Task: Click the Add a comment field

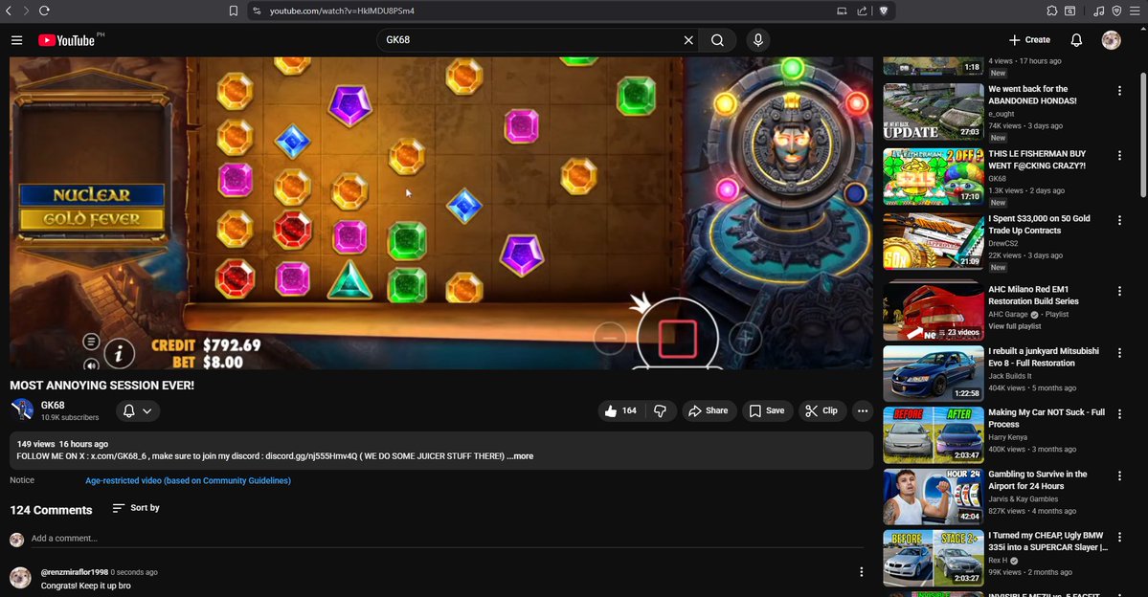Action: [x=446, y=539]
